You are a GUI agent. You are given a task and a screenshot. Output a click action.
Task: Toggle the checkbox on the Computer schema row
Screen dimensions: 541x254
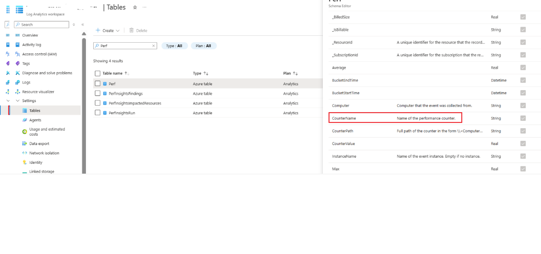click(x=523, y=105)
